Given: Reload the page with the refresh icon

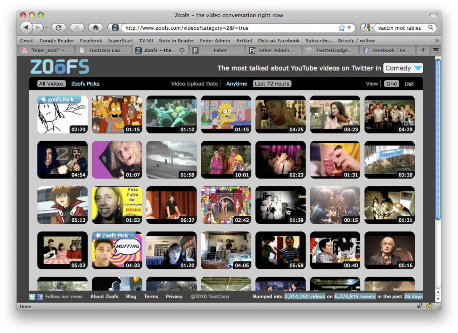Looking at the screenshot, I should point(58,28).
